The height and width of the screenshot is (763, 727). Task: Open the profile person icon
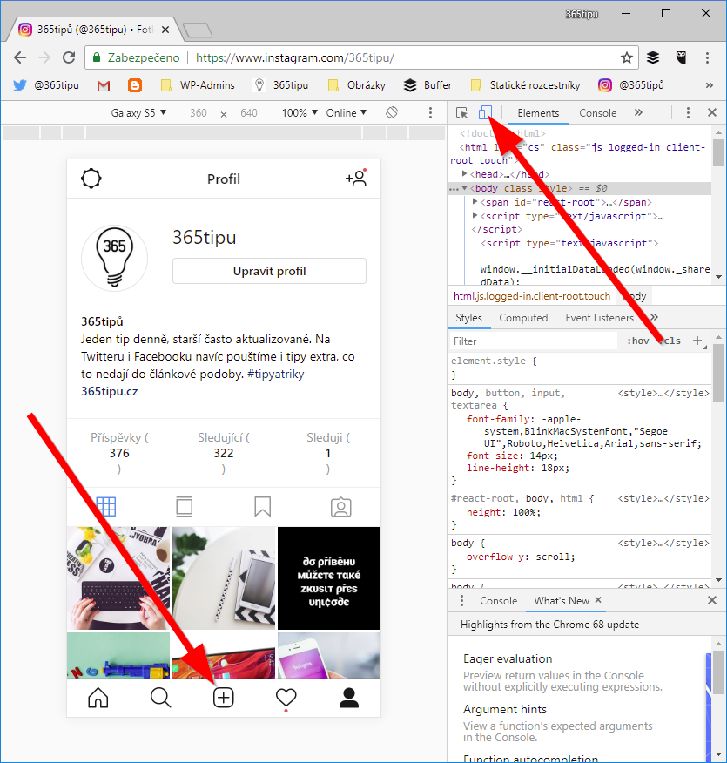[x=348, y=698]
